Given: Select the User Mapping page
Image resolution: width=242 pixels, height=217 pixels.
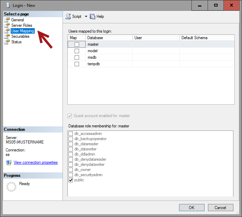Looking at the screenshot, I should click(x=22, y=31).
